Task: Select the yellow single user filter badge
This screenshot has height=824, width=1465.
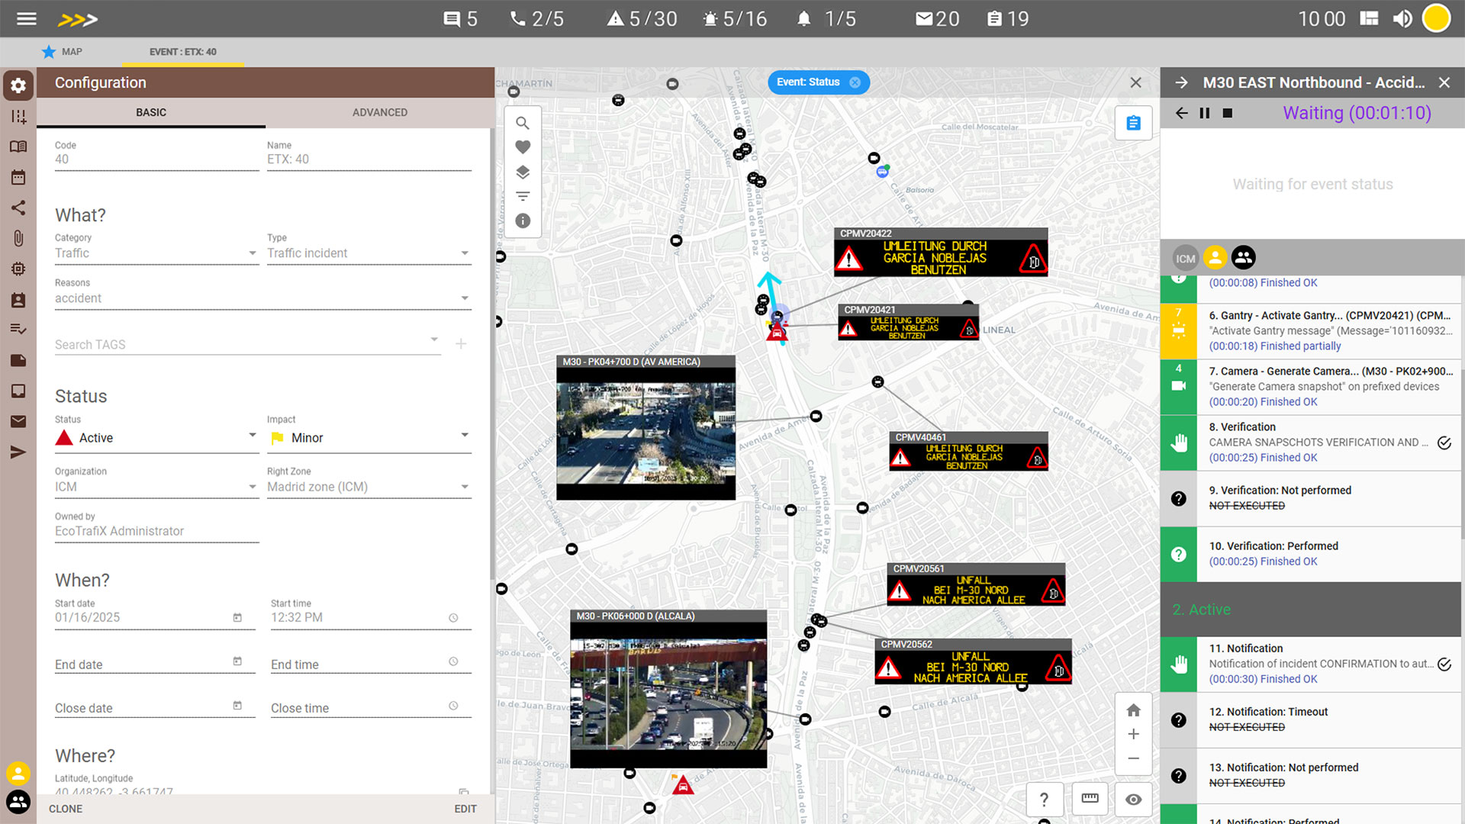Action: pyautogui.click(x=1215, y=258)
